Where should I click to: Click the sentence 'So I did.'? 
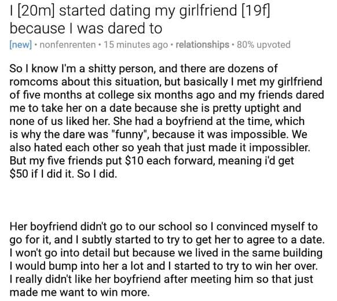point(97,174)
